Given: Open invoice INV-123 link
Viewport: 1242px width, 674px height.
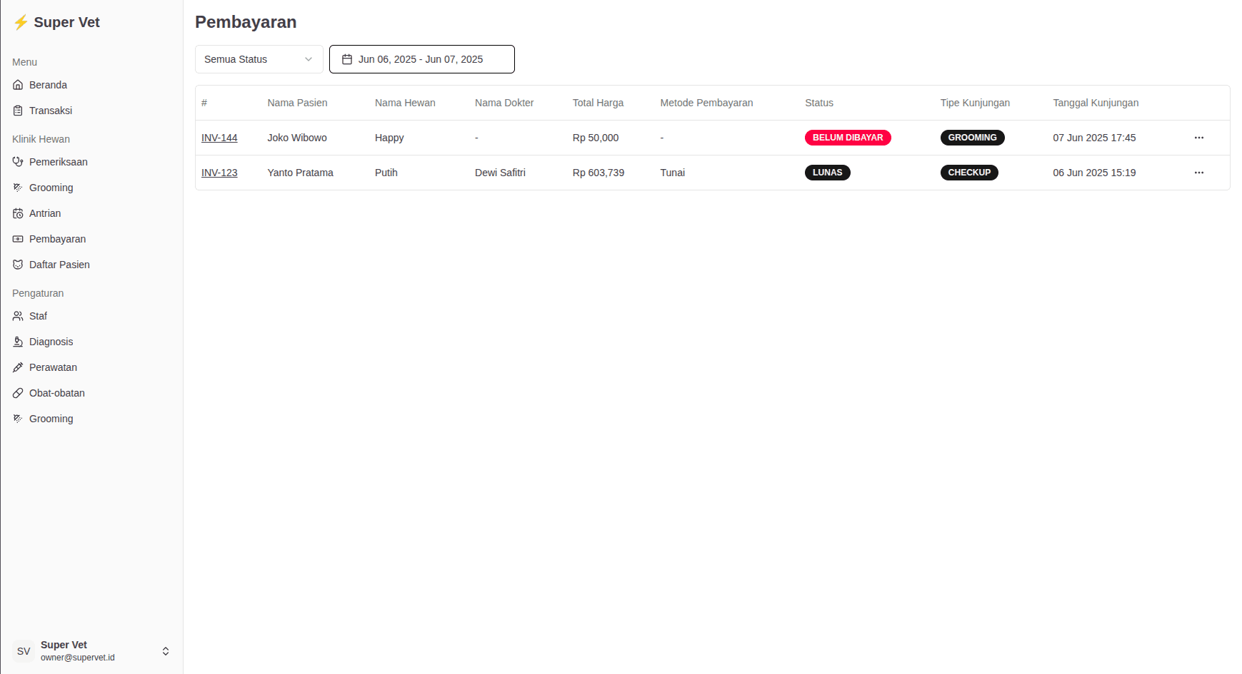Looking at the screenshot, I should (x=219, y=173).
